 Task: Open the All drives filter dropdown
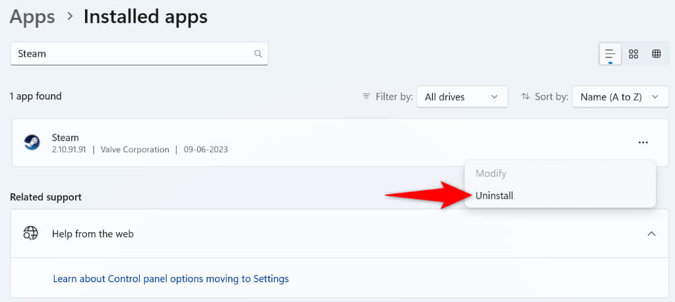tap(462, 97)
